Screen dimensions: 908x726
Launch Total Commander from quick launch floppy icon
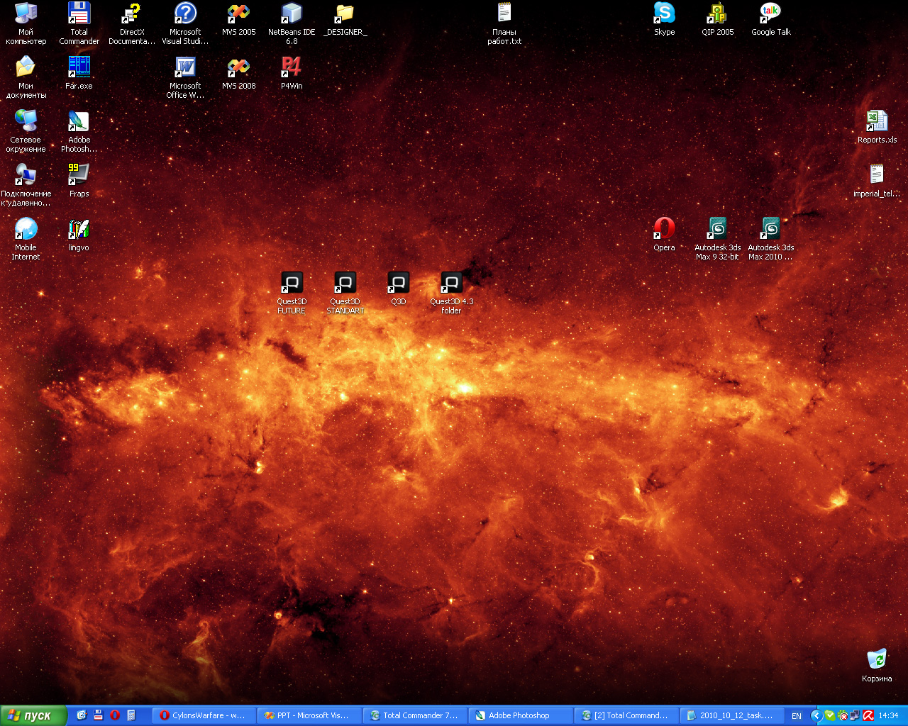(x=98, y=715)
